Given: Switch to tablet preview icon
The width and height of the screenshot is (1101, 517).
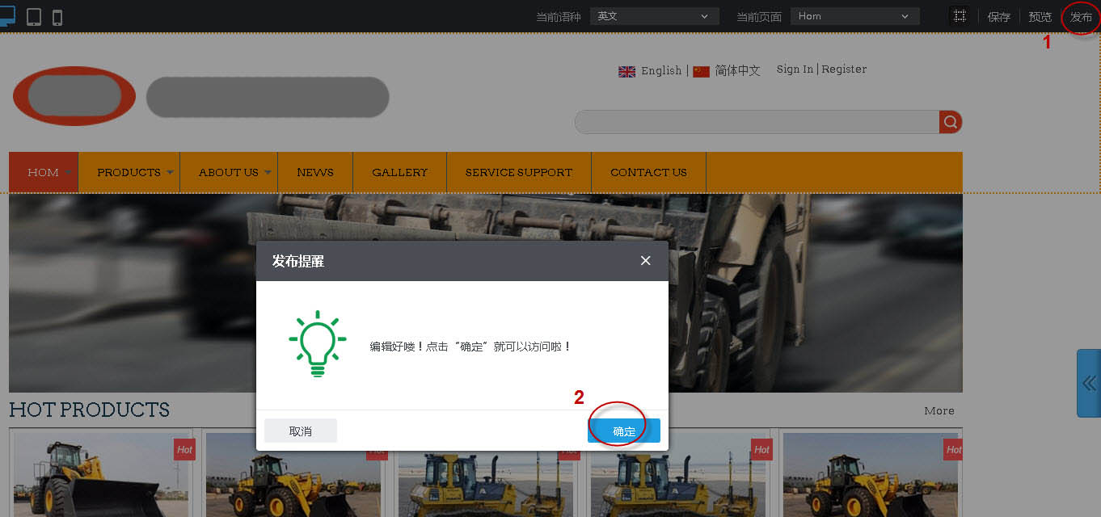Looking at the screenshot, I should click(34, 17).
